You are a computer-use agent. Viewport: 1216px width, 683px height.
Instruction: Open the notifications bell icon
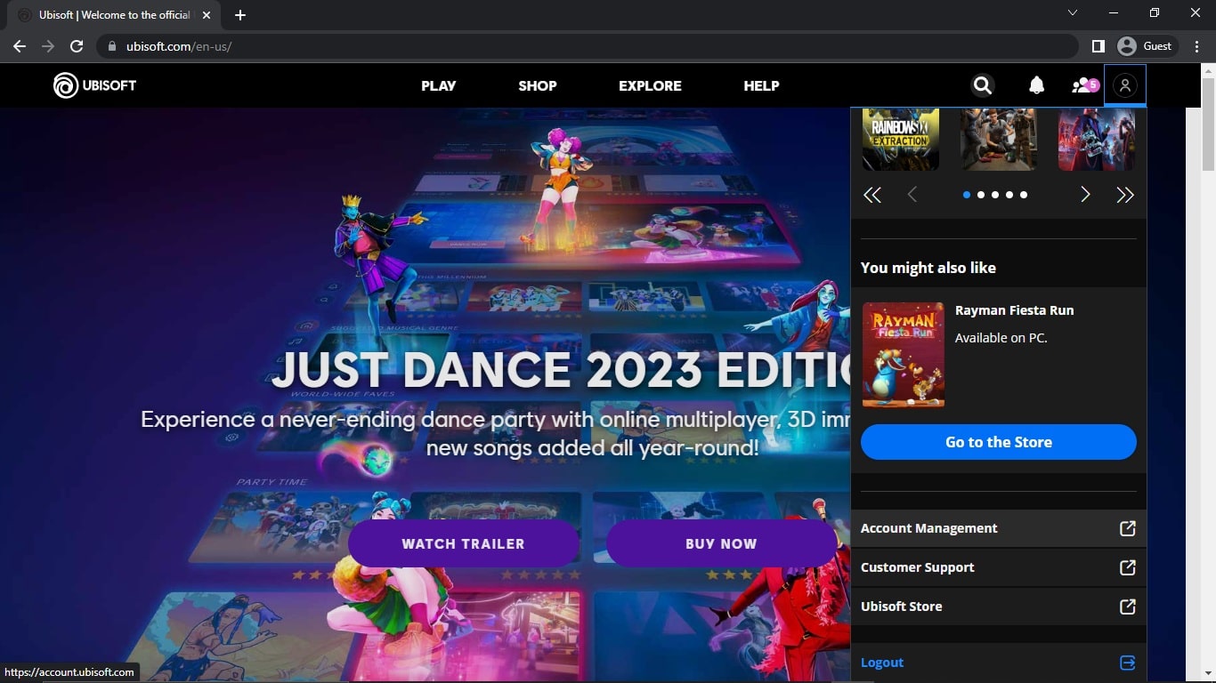[1036, 85]
